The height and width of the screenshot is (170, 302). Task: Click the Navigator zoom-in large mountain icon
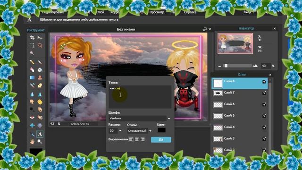point(255,66)
